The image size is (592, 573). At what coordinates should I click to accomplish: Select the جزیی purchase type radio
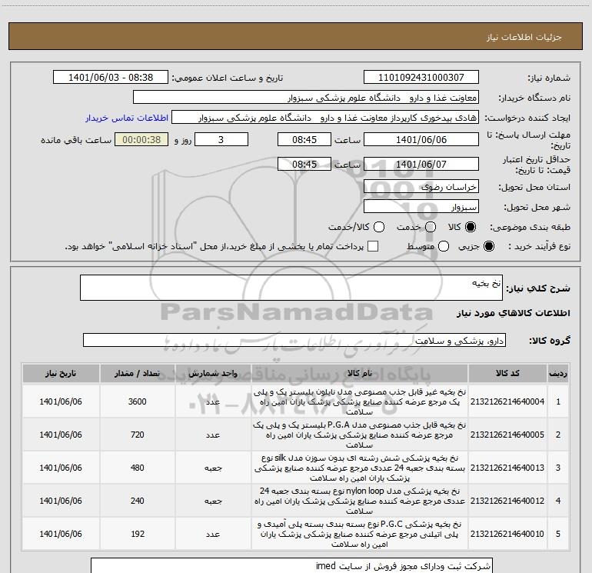click(x=488, y=246)
